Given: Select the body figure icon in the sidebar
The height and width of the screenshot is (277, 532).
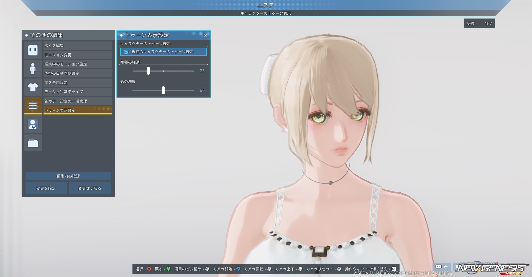Looking at the screenshot, I should point(33,69).
